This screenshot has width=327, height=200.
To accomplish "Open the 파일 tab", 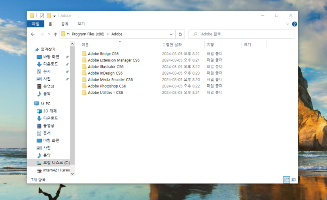I will pos(36,24).
